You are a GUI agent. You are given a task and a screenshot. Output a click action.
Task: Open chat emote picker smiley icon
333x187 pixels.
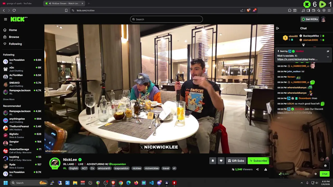pyautogui.click(x=325, y=166)
